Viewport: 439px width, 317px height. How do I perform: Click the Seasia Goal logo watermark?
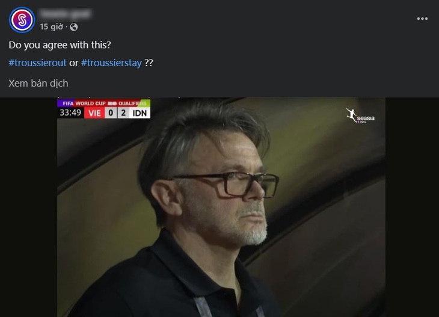point(360,115)
